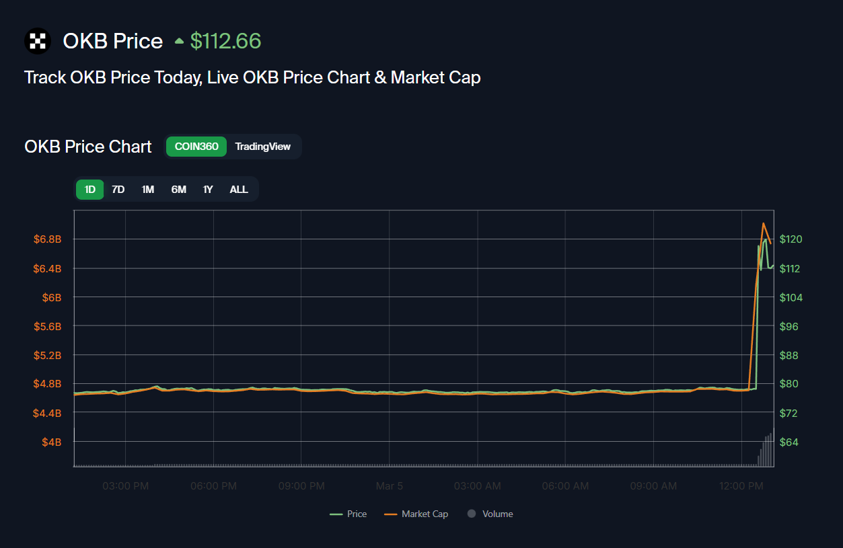The width and height of the screenshot is (843, 548).
Task: Click the orange market cap peak on chart
Action: [x=763, y=223]
